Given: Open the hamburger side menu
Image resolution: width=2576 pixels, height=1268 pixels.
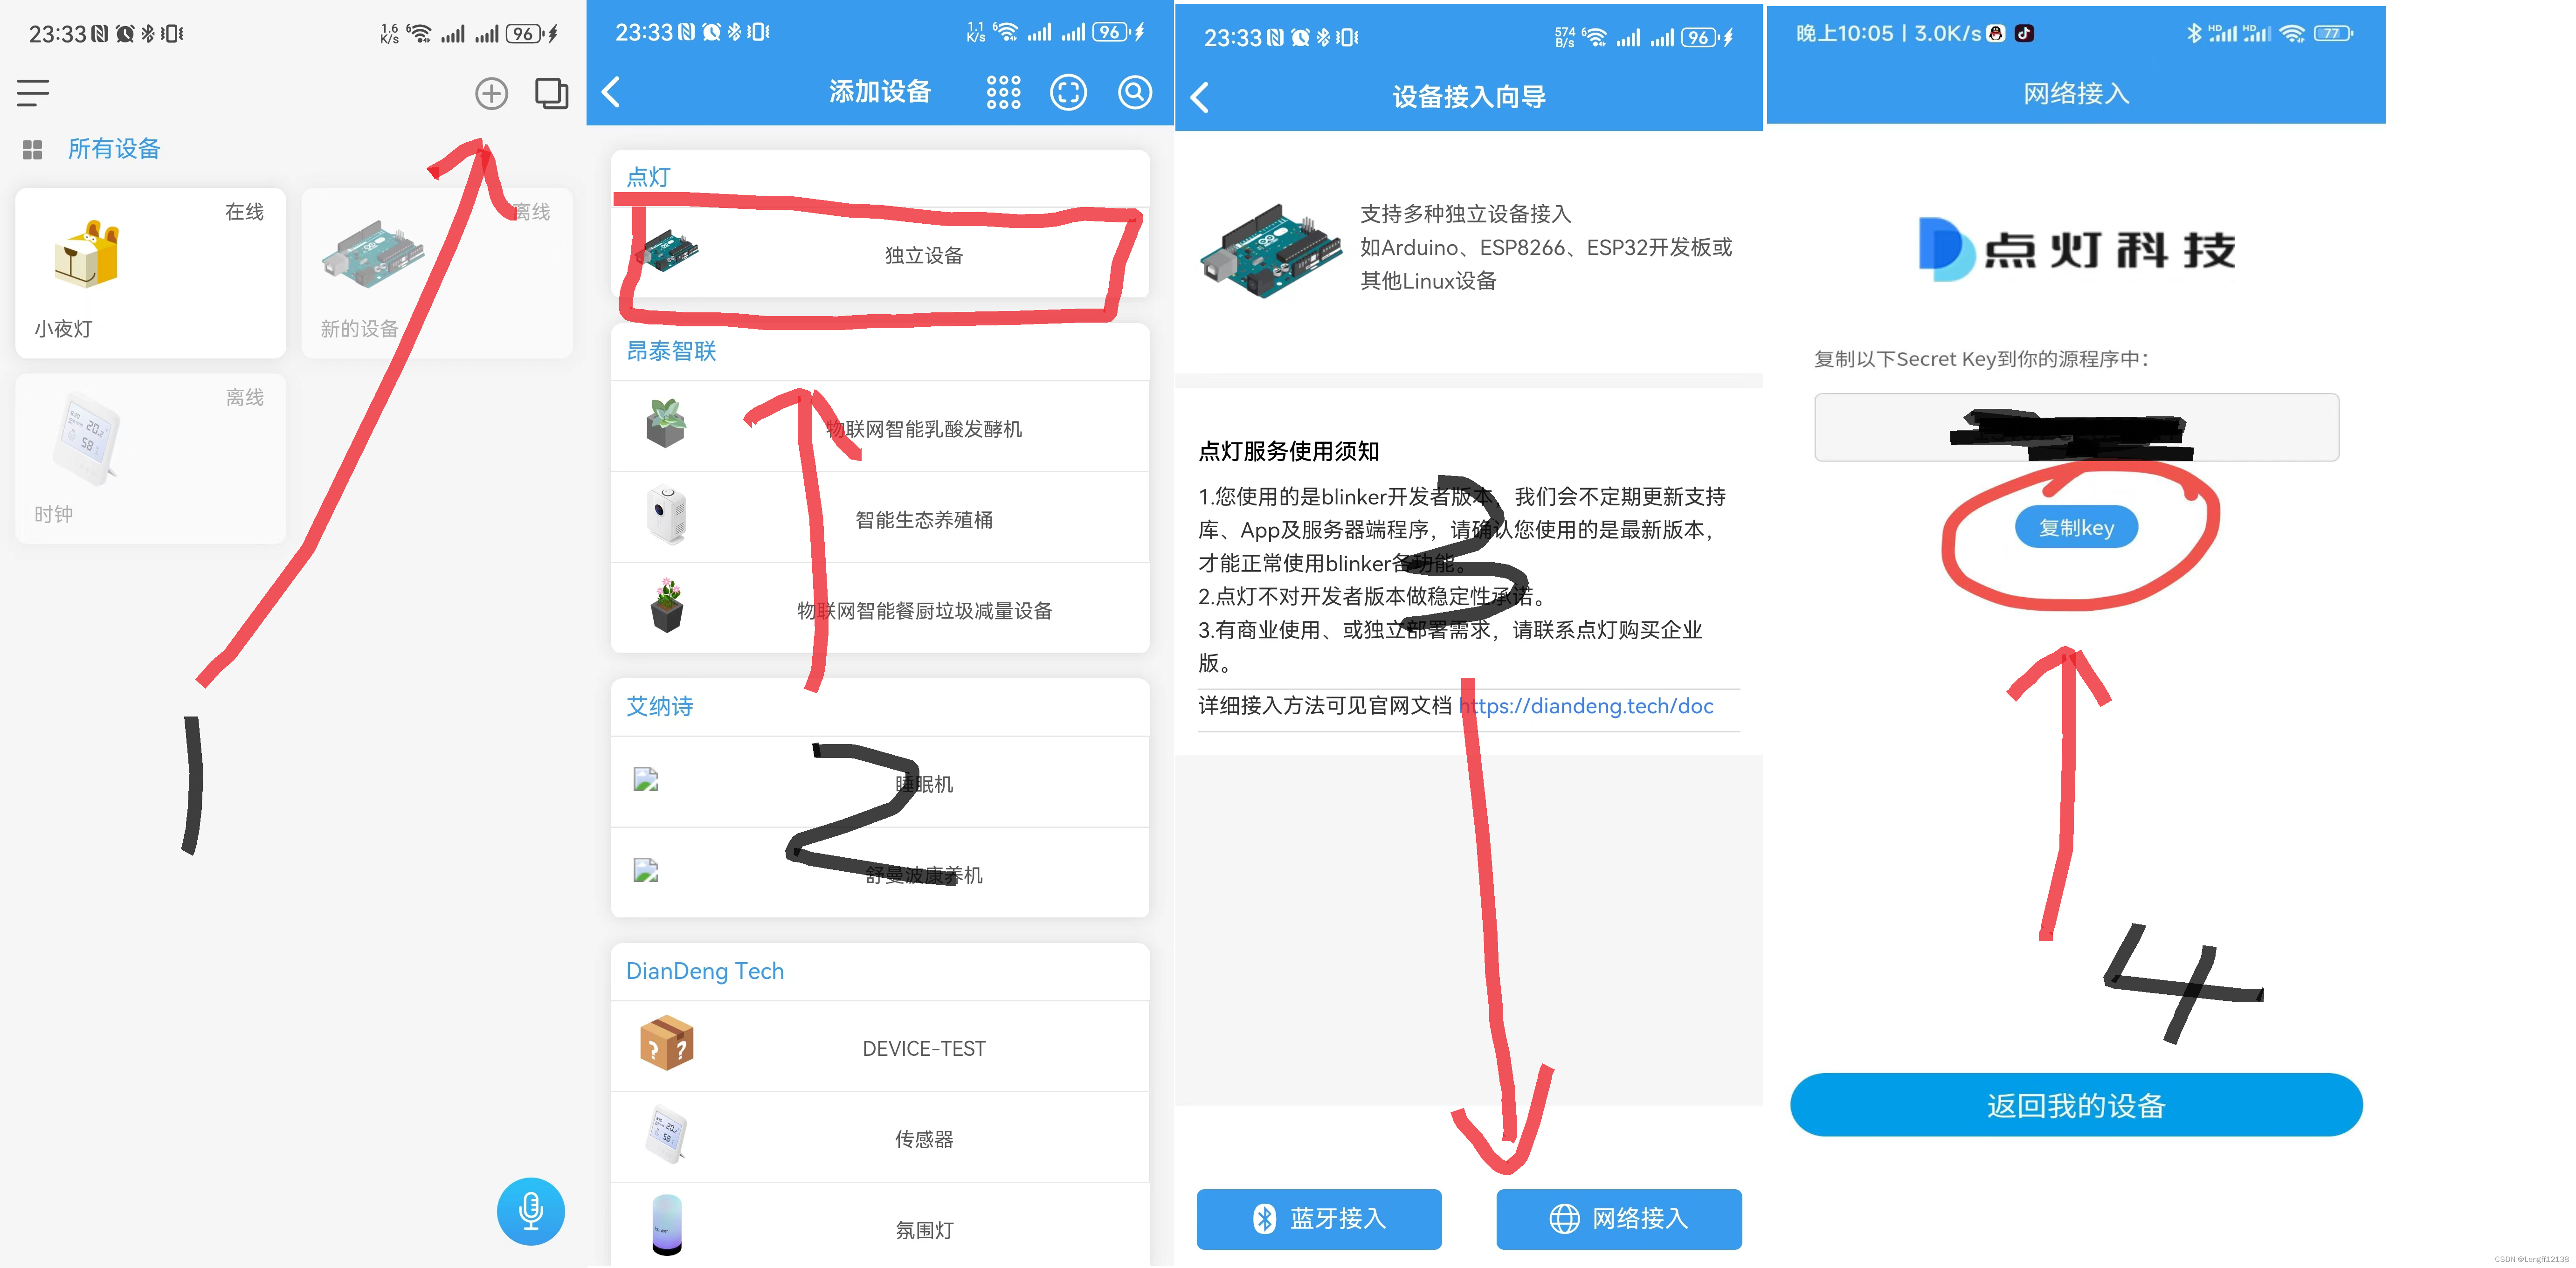Looking at the screenshot, I should pyautogui.click(x=32, y=93).
